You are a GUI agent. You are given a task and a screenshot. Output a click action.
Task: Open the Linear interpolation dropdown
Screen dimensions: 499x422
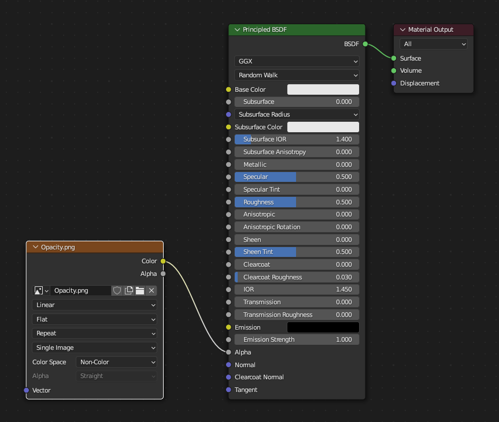(94, 305)
